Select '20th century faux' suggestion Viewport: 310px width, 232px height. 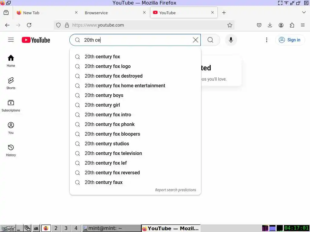point(135,182)
